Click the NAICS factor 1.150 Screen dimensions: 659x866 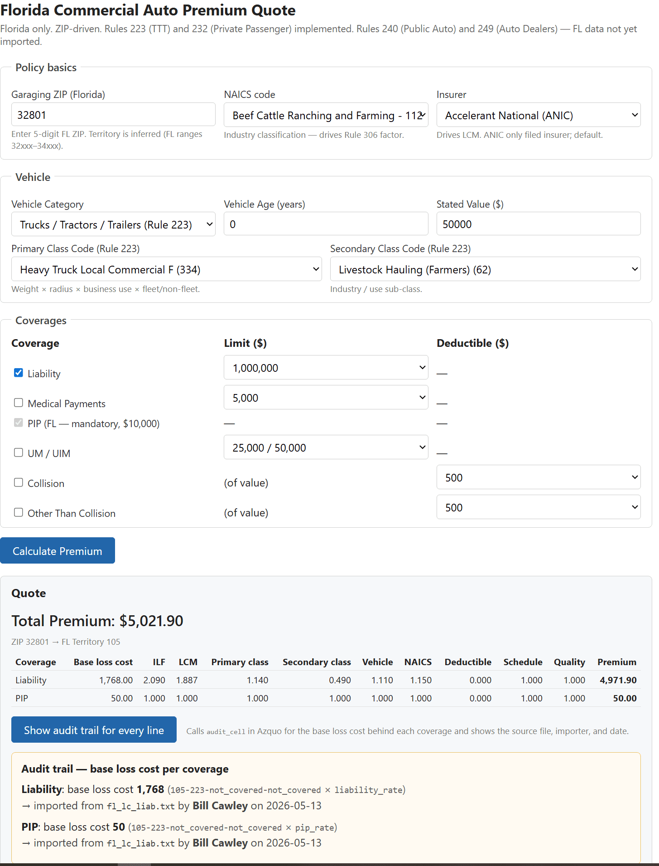tap(421, 680)
